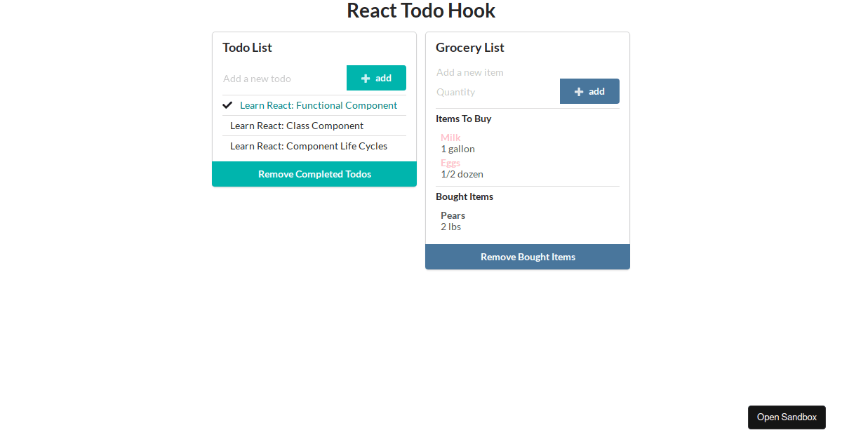
Task: Click the Remove Completed Todos button
Action: coord(314,174)
